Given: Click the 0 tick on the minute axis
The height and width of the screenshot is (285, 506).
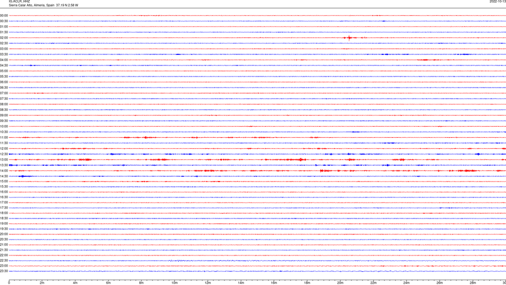Looking at the screenshot, I should [x=9, y=283].
